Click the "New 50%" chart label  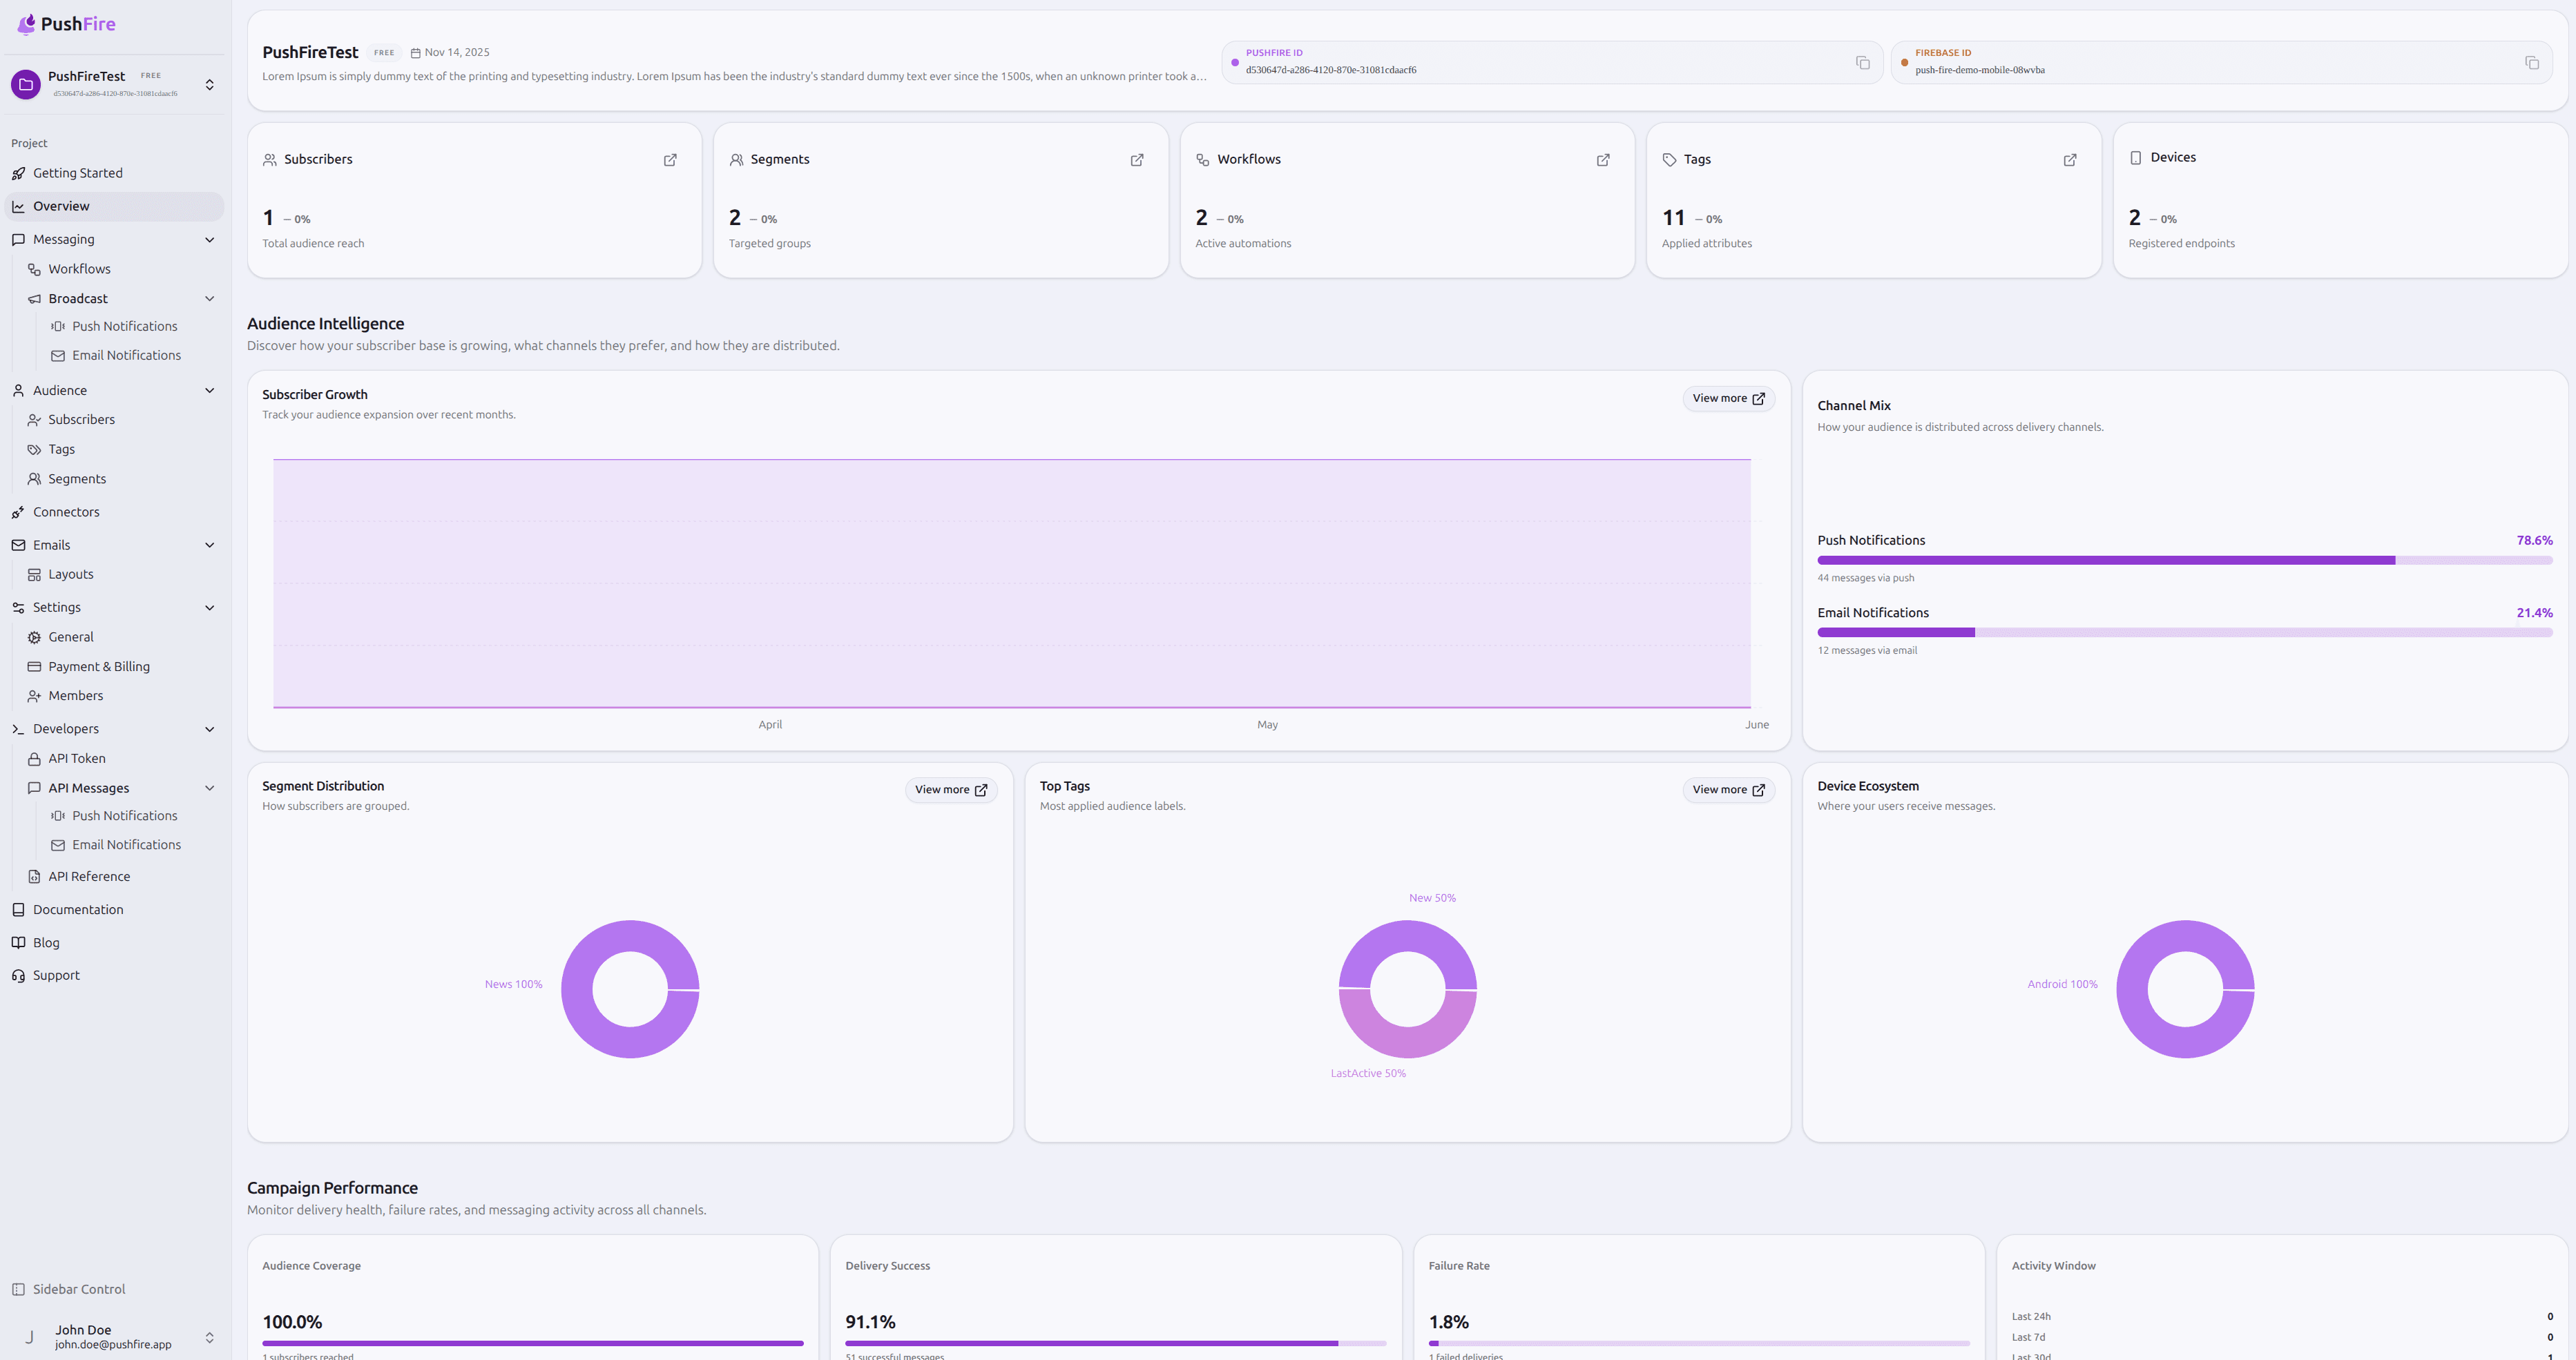tap(1432, 898)
